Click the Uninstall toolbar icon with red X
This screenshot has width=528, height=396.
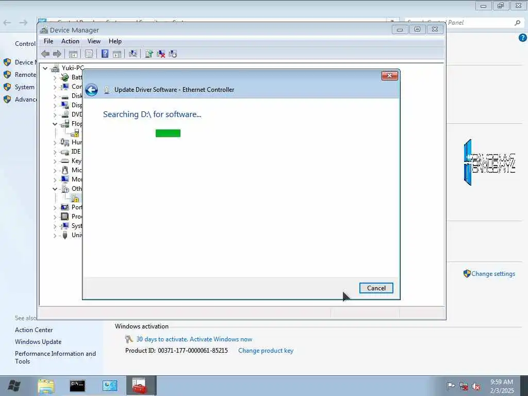pyautogui.click(x=161, y=54)
